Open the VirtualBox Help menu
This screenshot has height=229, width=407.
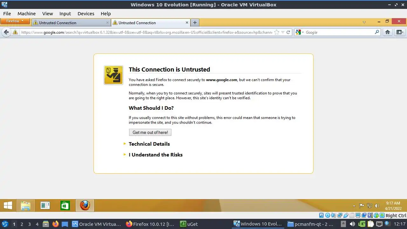pyautogui.click(x=106, y=13)
